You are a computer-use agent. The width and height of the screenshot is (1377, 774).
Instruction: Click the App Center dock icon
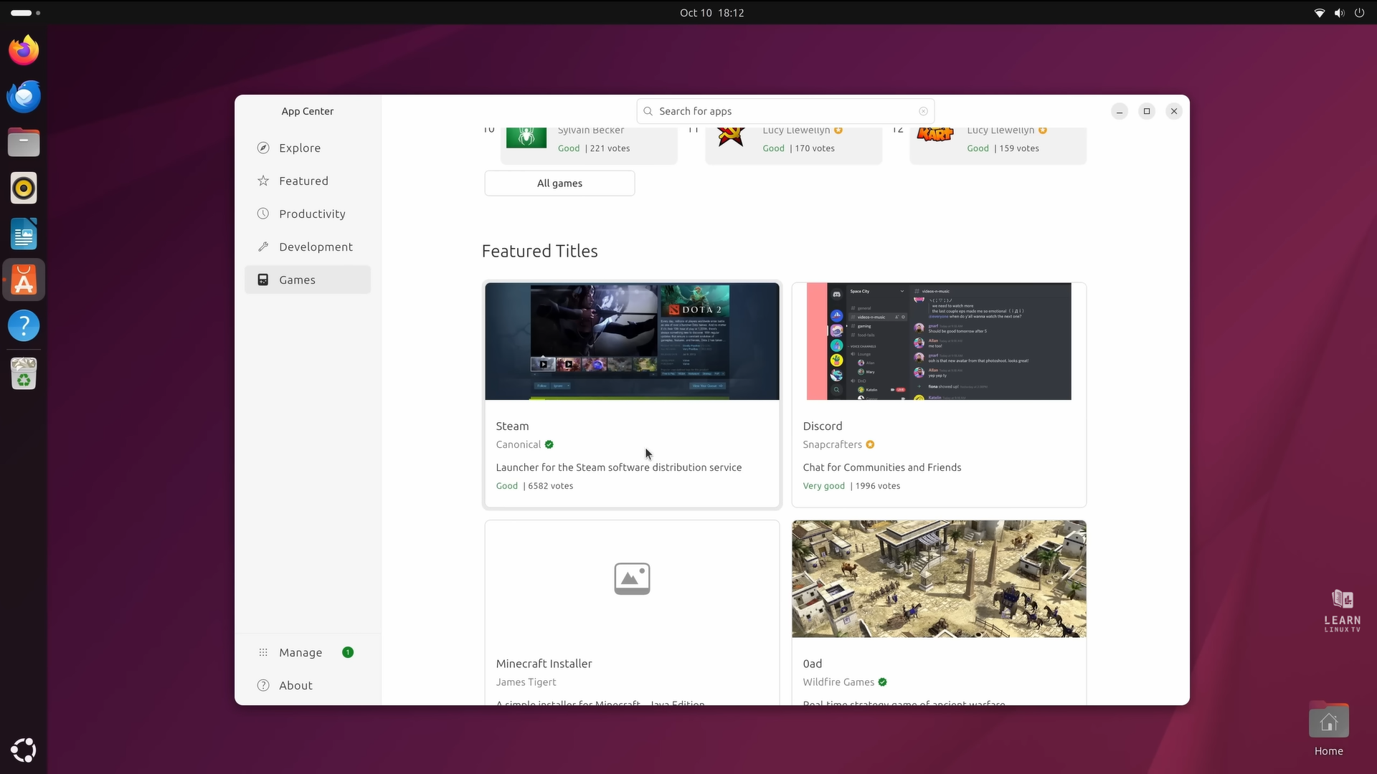click(x=24, y=280)
